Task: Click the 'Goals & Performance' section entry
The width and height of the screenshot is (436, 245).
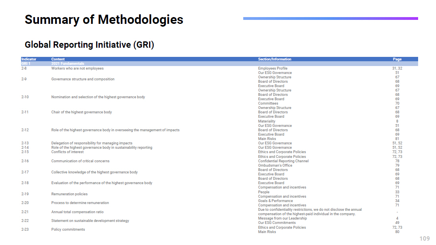Action: 275,201
